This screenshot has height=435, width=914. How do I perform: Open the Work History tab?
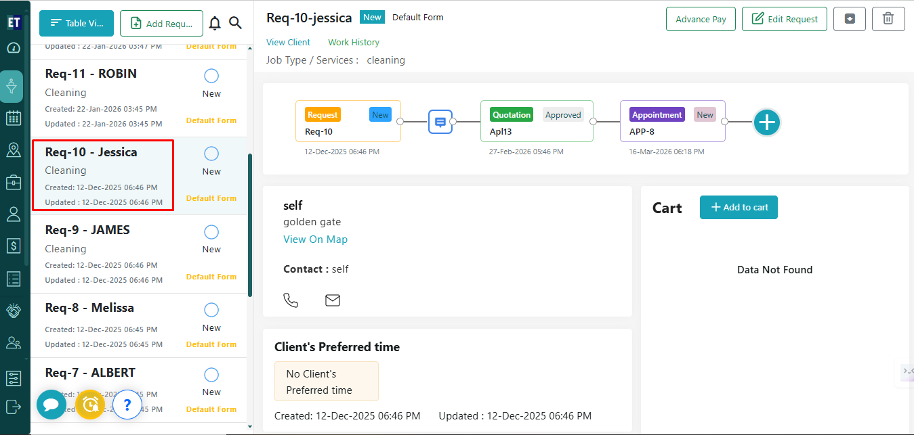[x=353, y=42]
